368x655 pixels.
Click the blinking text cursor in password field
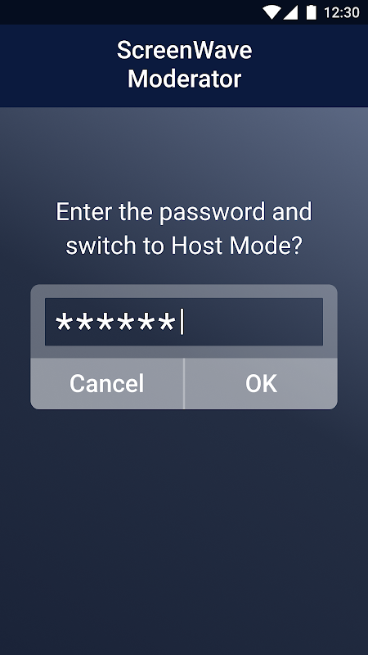tap(182, 322)
